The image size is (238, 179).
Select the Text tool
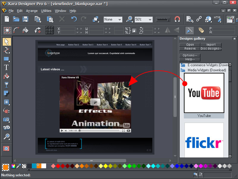[x=7, y=67]
